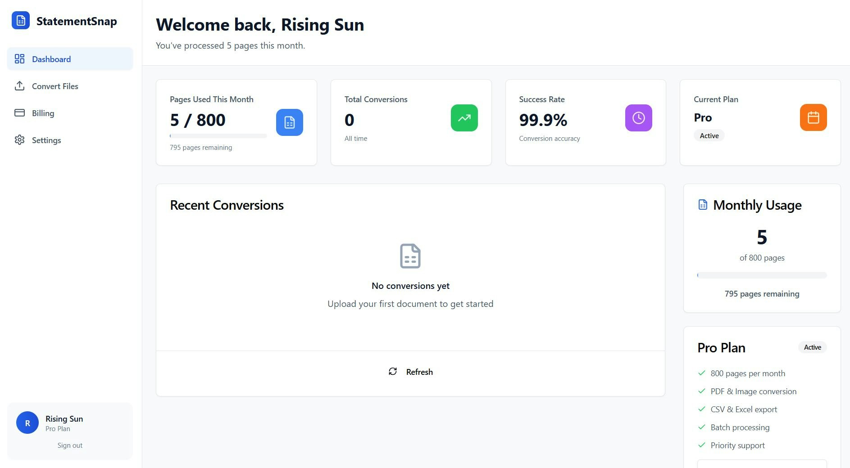Click the Monthly Usage progress bar

762,275
